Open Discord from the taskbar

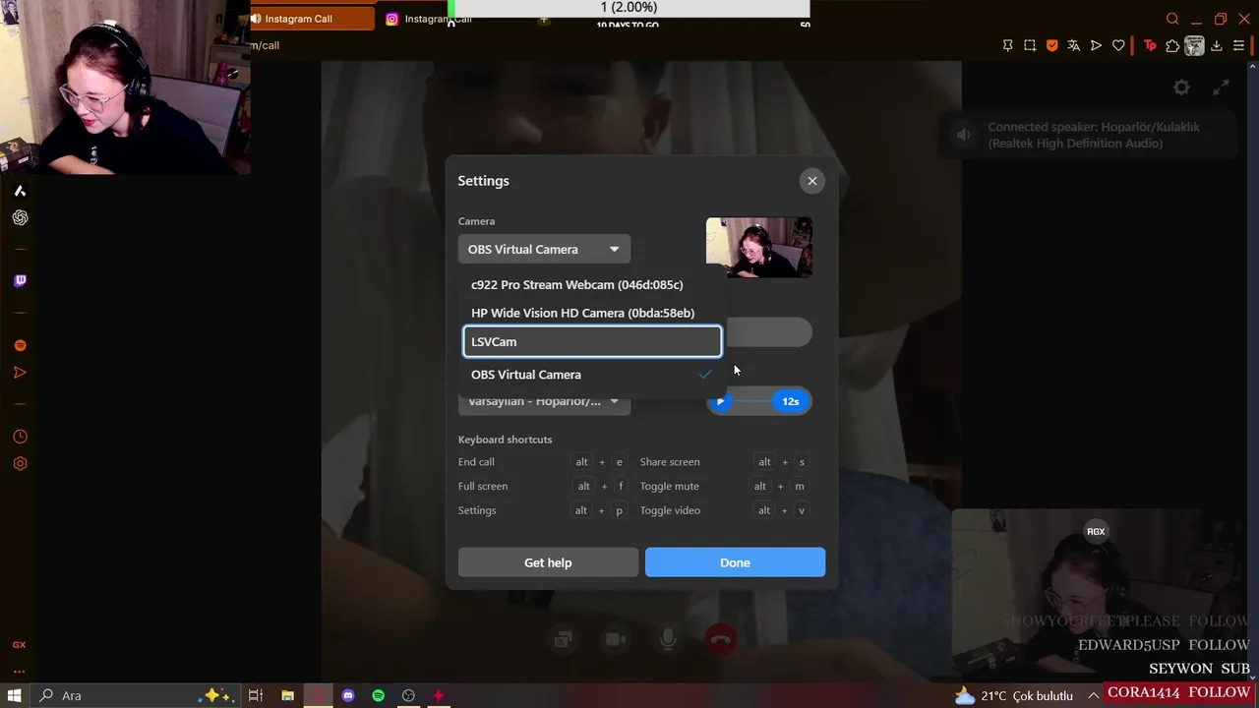pyautogui.click(x=348, y=695)
